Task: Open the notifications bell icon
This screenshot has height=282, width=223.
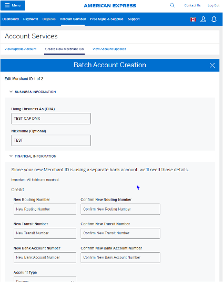Action: (214, 19)
